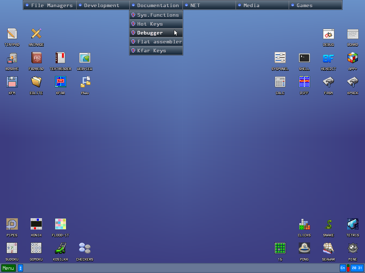Open the CALC calculator icon

(280, 82)
